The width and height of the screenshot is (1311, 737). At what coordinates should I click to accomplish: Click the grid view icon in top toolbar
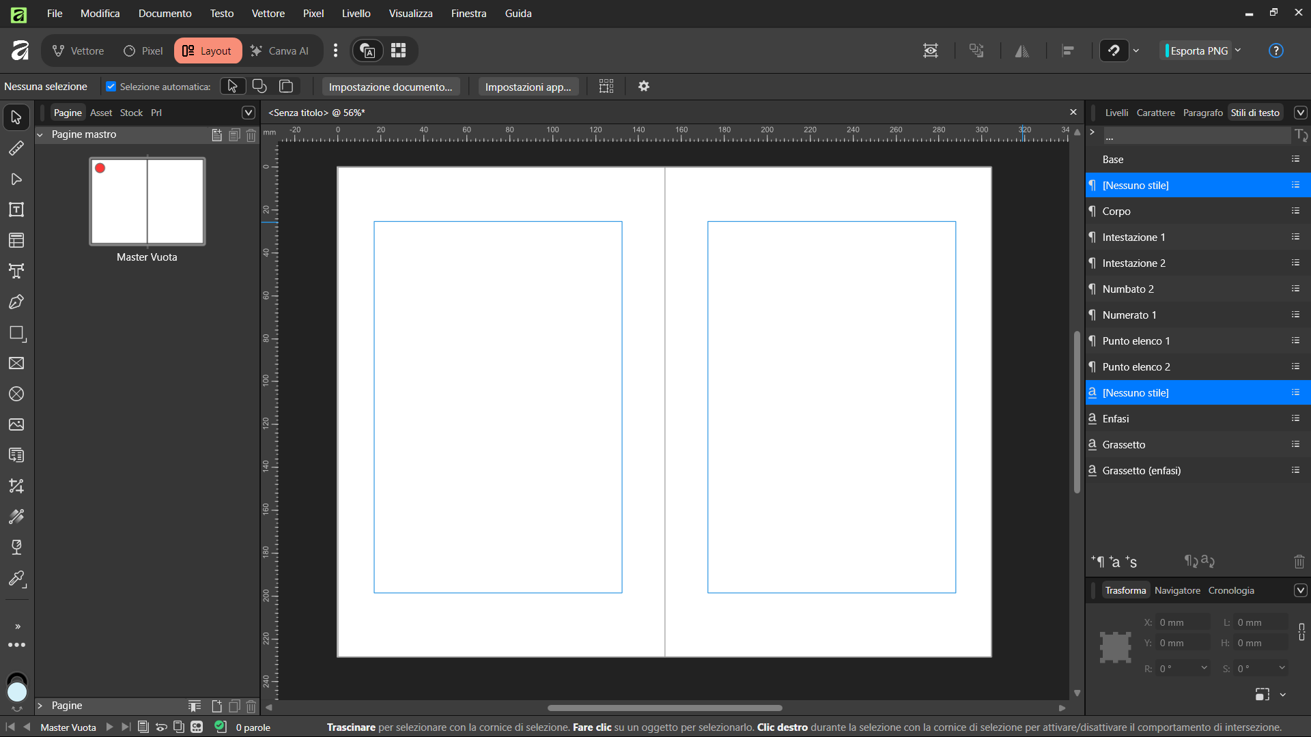click(x=398, y=50)
